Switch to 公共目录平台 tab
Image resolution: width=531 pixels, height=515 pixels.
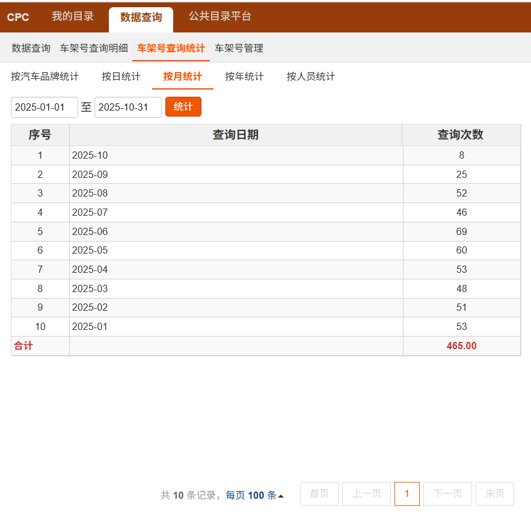(219, 17)
